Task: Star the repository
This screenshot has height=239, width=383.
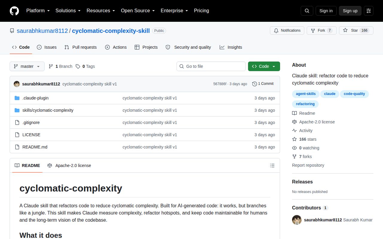Action: pyautogui.click(x=356, y=30)
